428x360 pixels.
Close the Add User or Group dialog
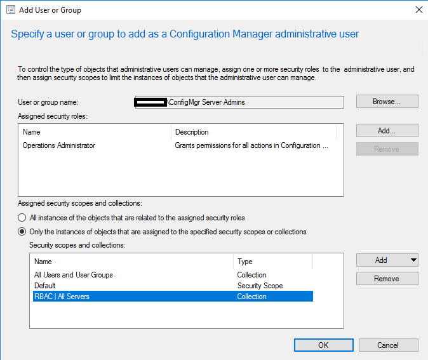[x=418, y=10]
